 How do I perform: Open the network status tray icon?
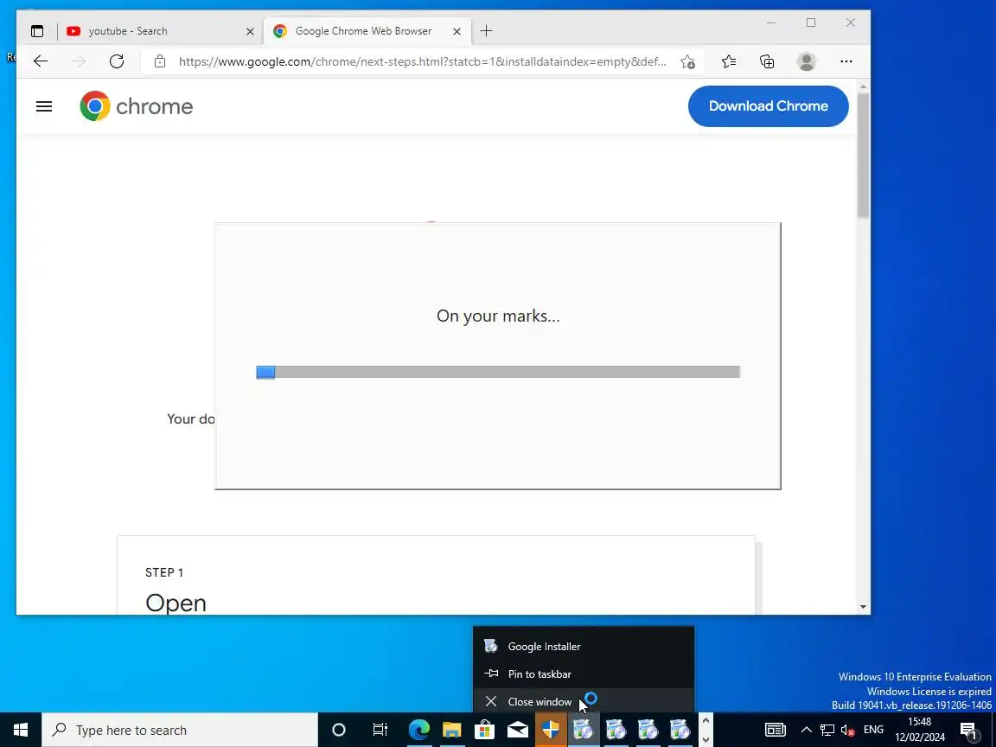pyautogui.click(x=827, y=731)
